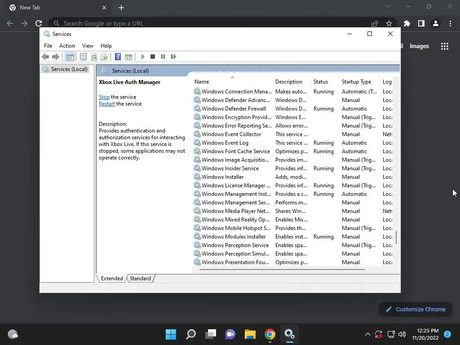Screen dimensions: 460x345
Task: Click the Start Service play icon
Action: [143, 57]
